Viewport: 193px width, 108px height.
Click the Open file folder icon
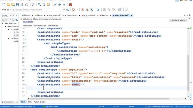tap(8, 5)
